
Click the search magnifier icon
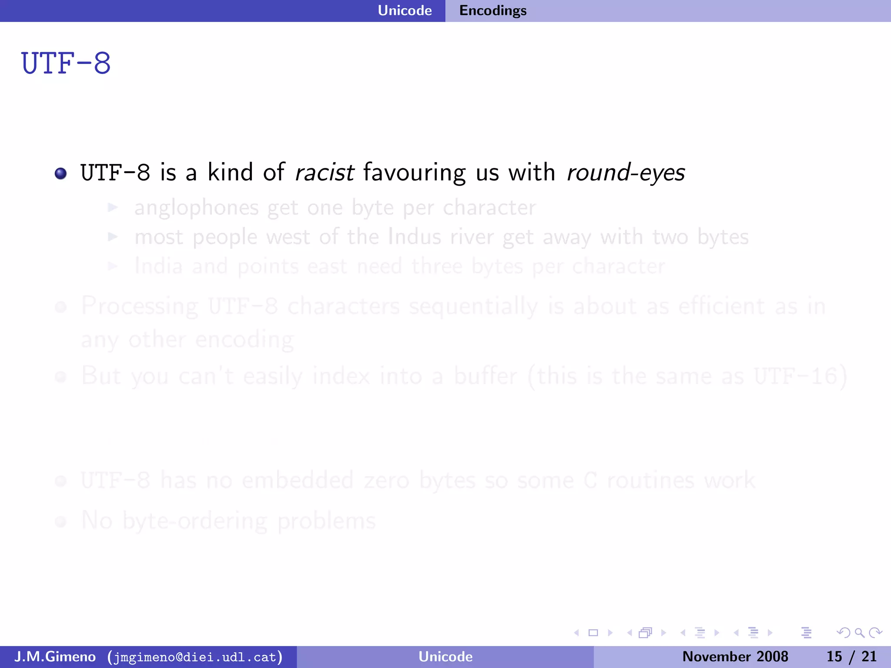(859, 633)
